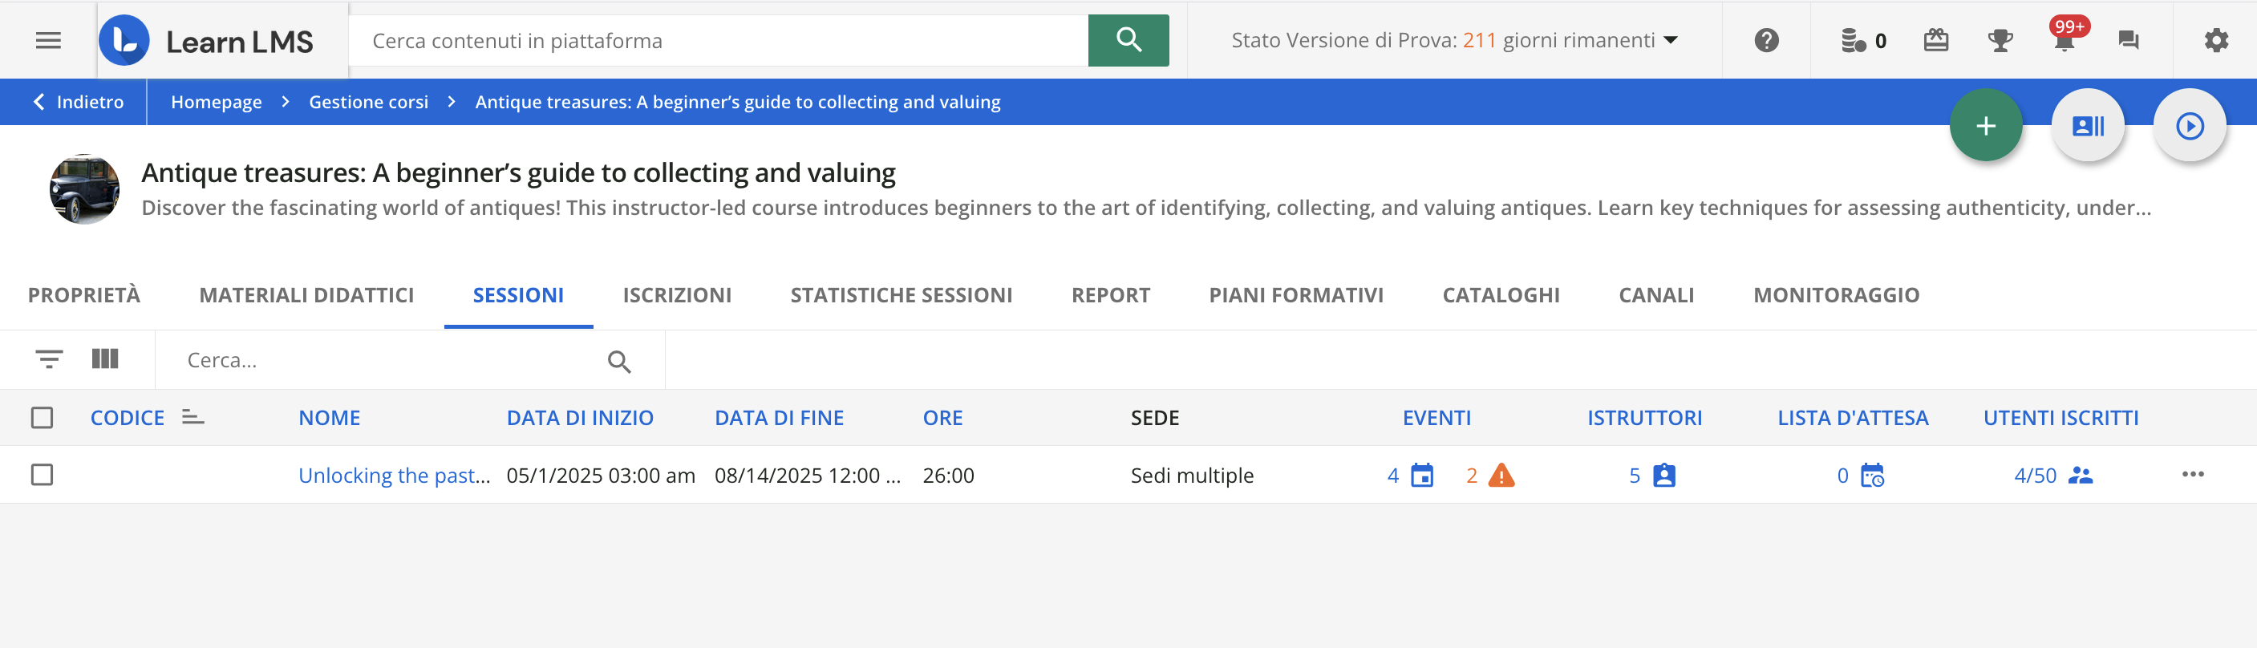Open the table filter icon
This screenshot has width=2257, height=648.
pyautogui.click(x=49, y=359)
